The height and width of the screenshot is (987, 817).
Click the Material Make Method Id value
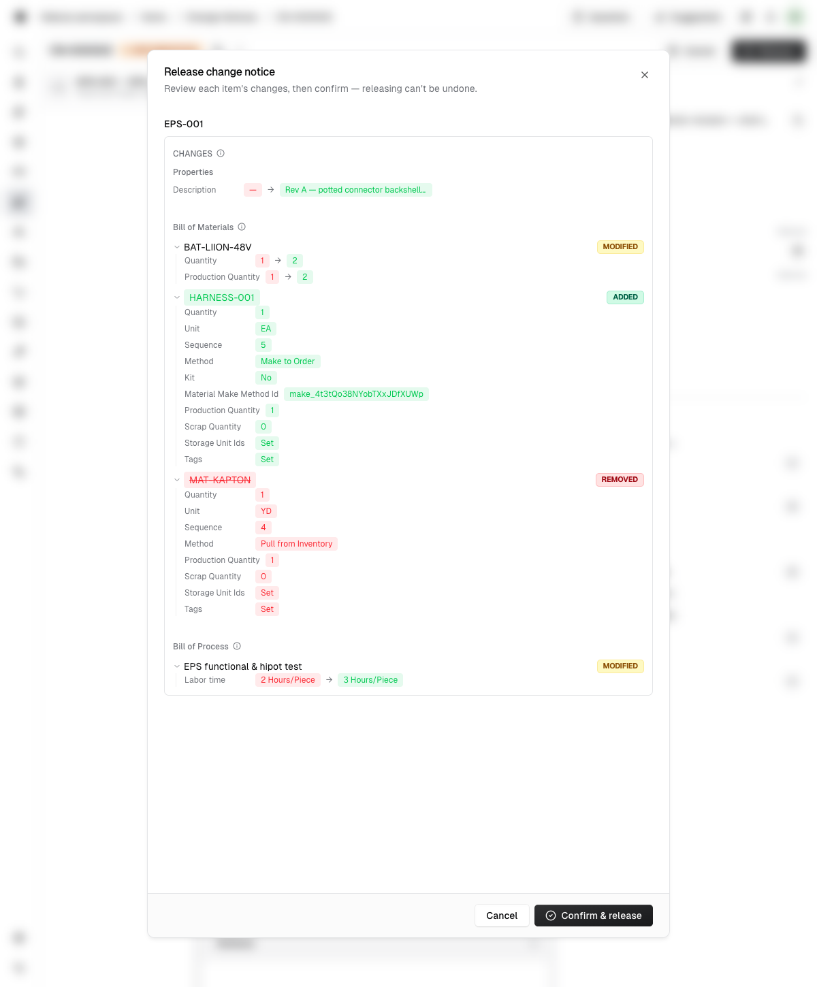click(x=356, y=394)
